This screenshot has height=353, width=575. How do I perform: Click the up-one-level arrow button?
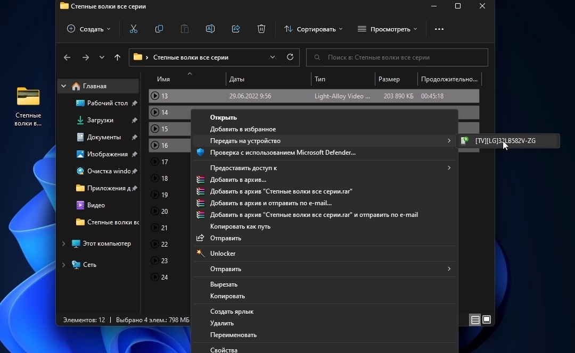coord(118,57)
